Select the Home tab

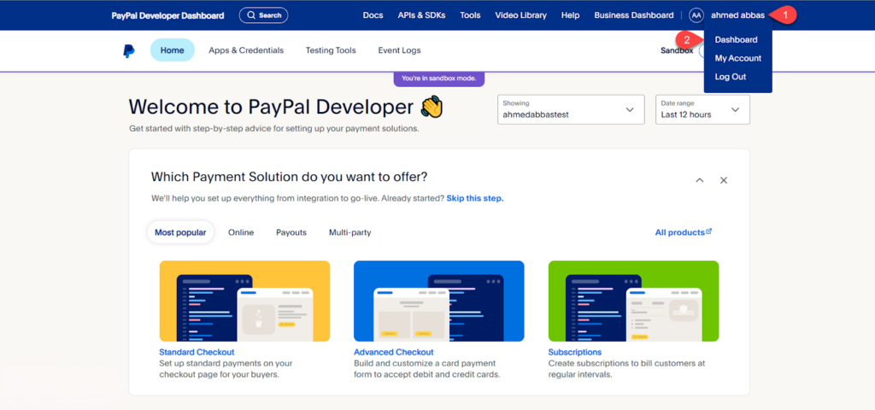coord(173,50)
